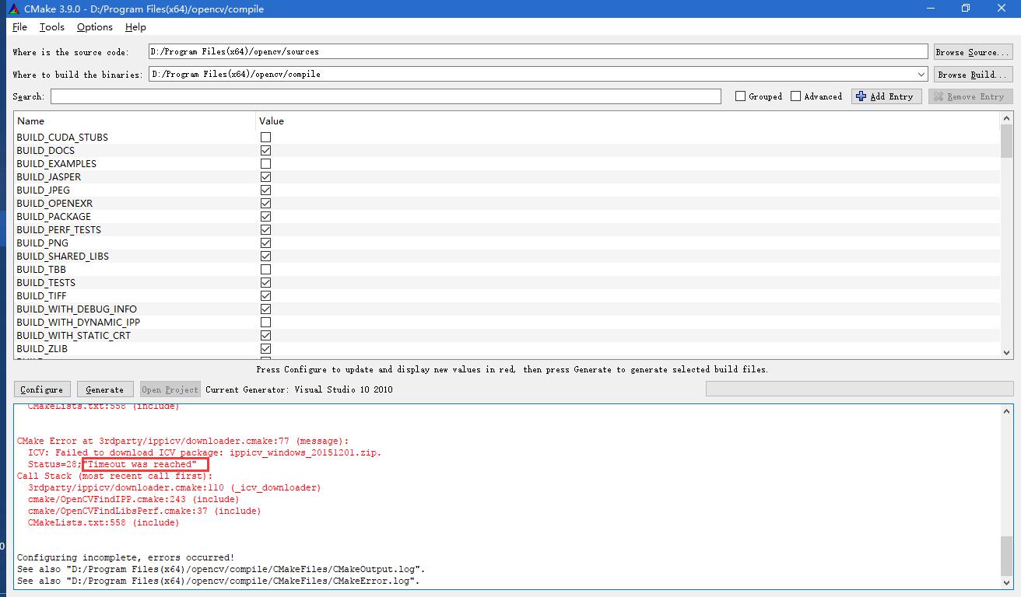
Task: Click the Remove Entry button
Action: (970, 96)
